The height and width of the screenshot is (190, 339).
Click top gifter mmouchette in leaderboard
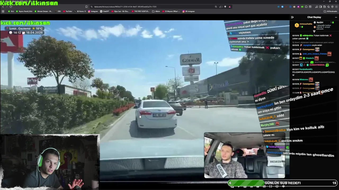click(306, 24)
